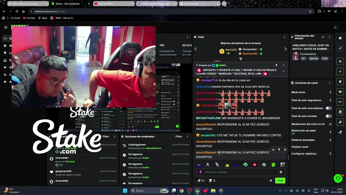
Task: Open the taskbar Buscar search box
Action: [x=149, y=191]
